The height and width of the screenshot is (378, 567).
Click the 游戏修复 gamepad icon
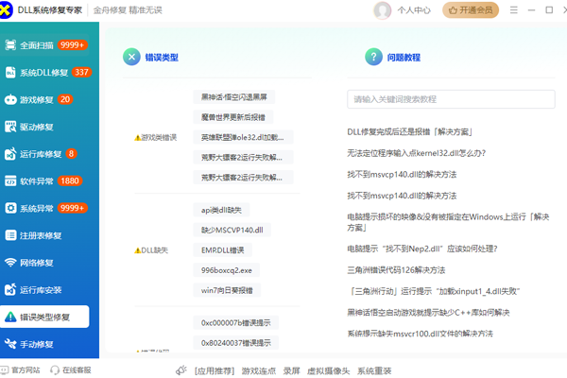click(x=11, y=99)
